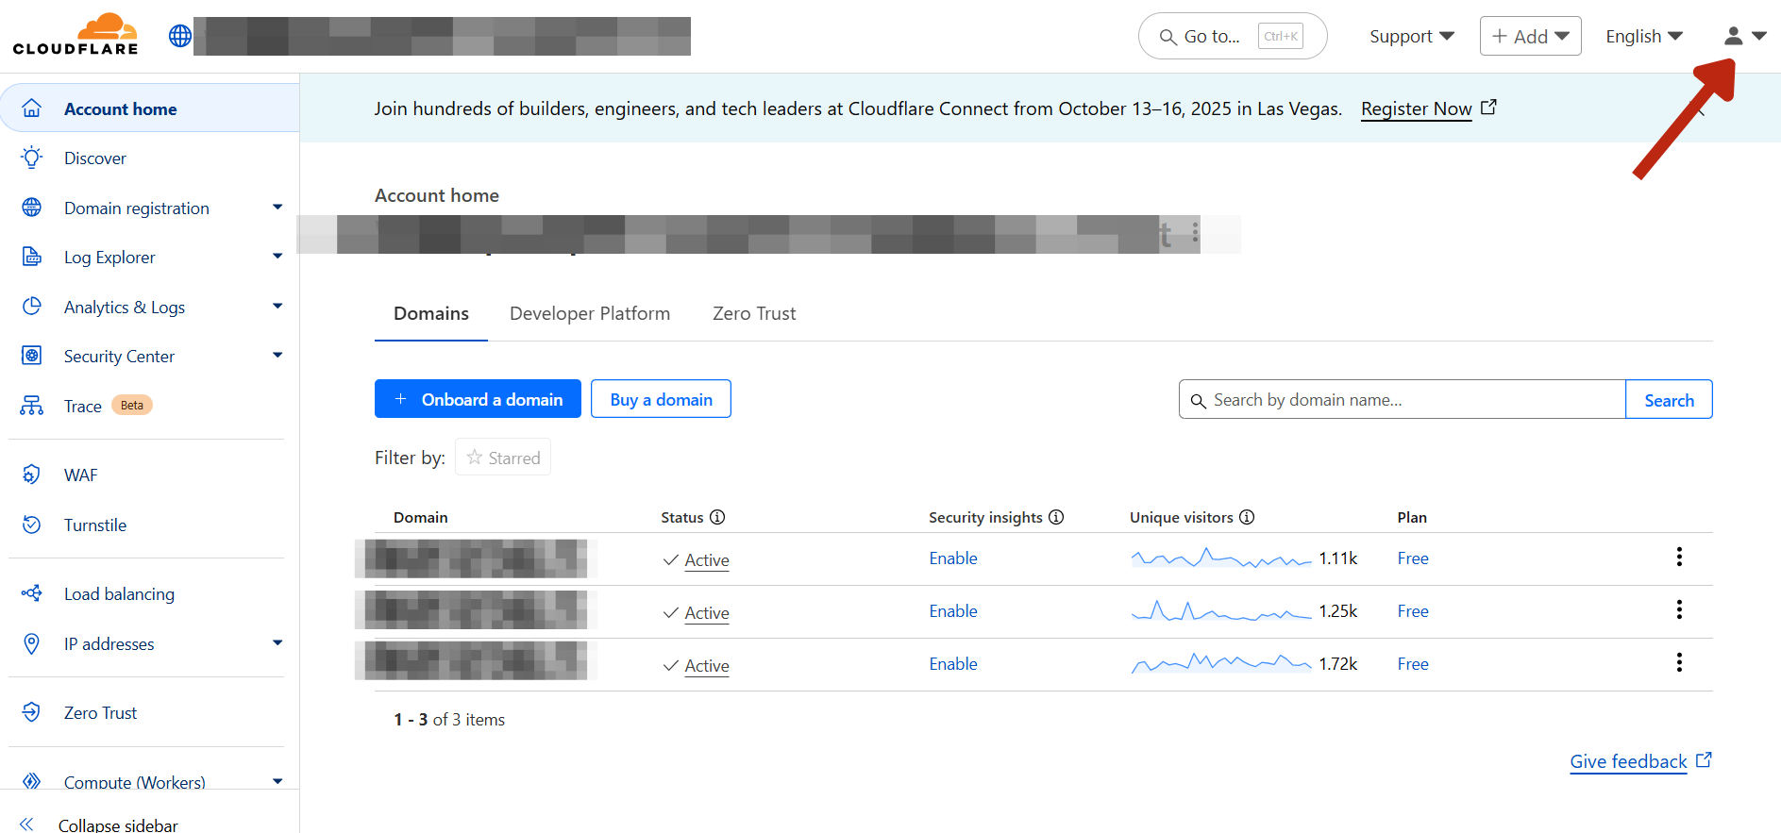1781x833 pixels.
Task: Click the Security Center icon
Action: [x=32, y=356]
